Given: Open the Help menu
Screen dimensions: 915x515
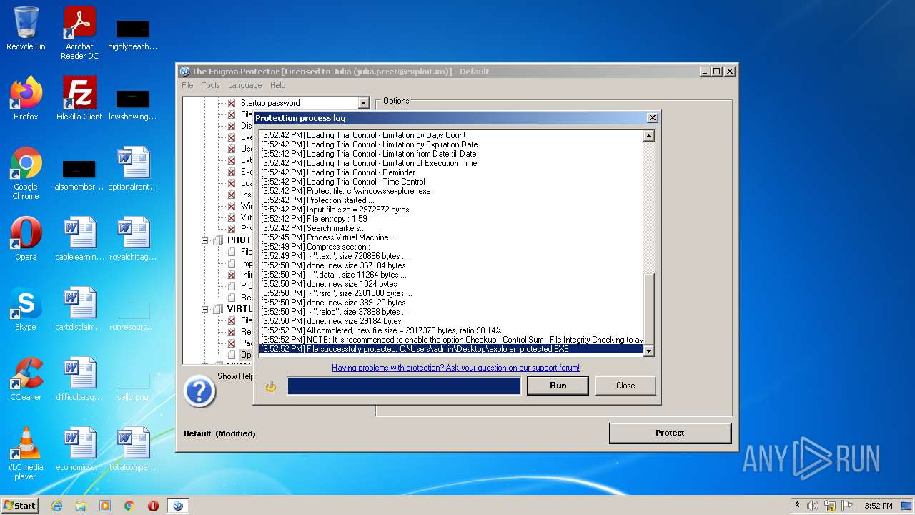Looking at the screenshot, I should click(277, 85).
